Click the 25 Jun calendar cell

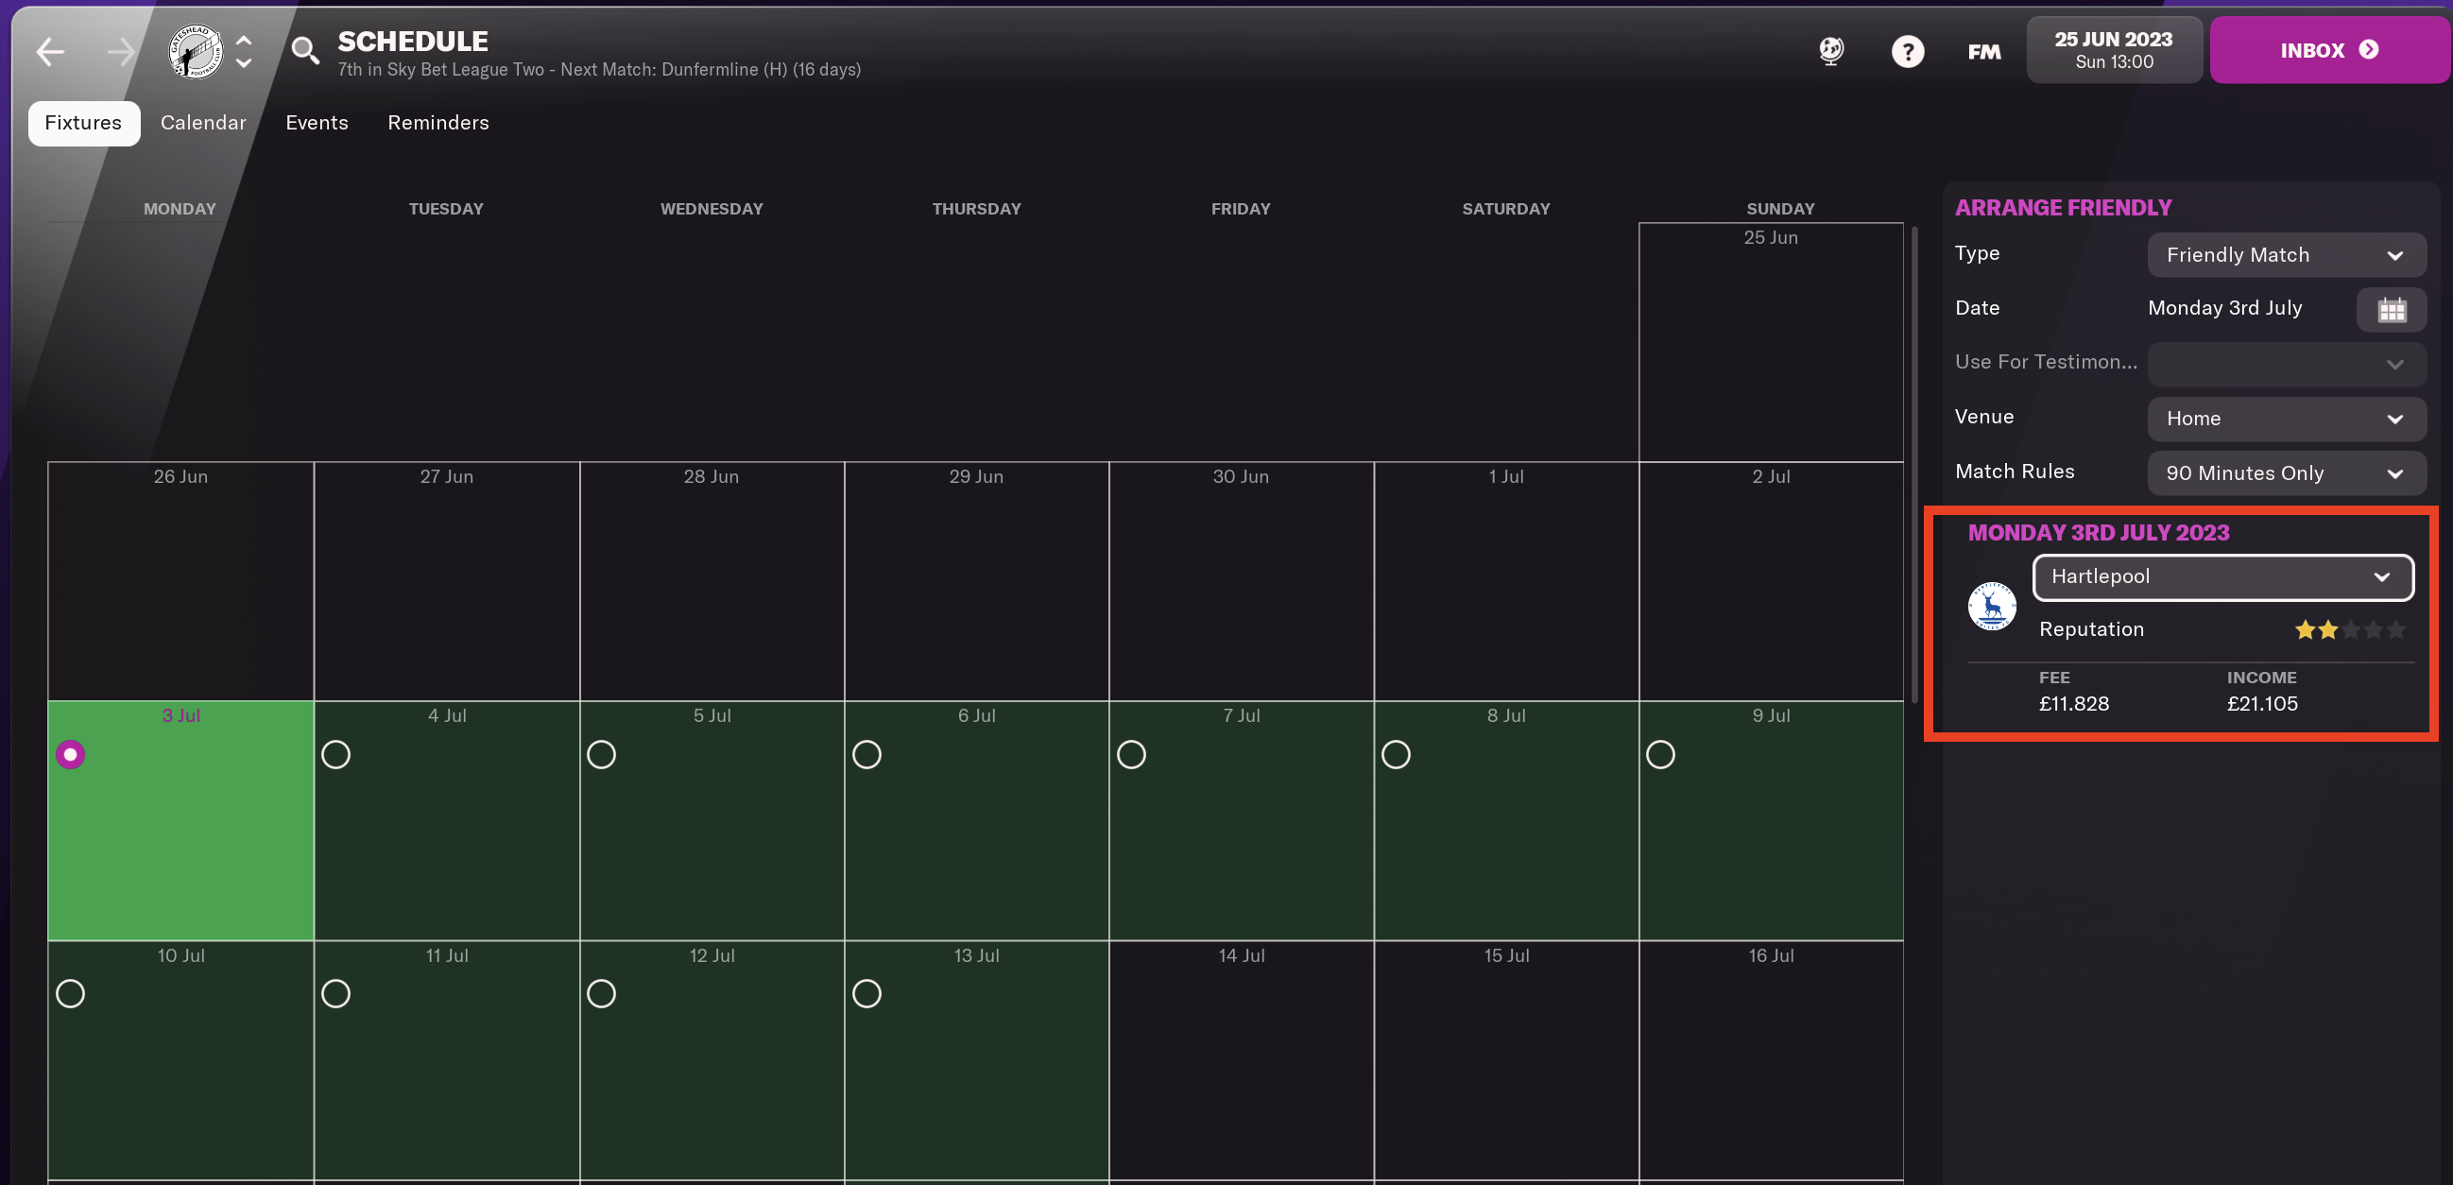click(1770, 342)
